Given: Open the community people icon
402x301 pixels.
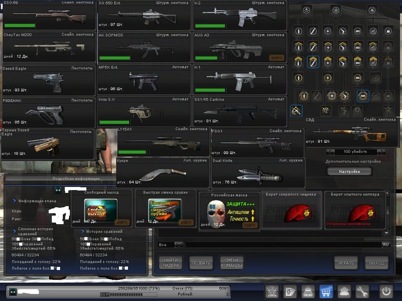Looking at the screenshot, I should (344, 291).
